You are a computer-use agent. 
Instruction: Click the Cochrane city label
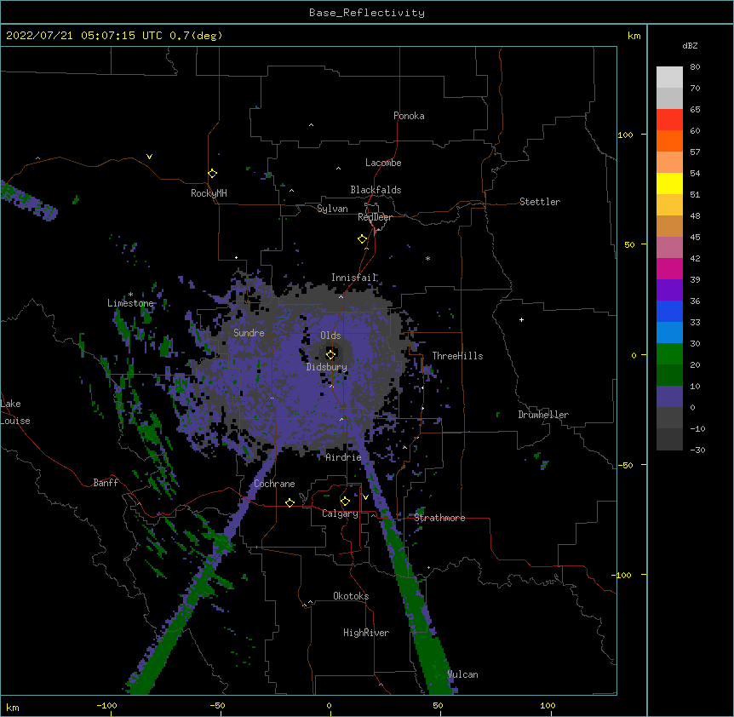pyautogui.click(x=274, y=484)
